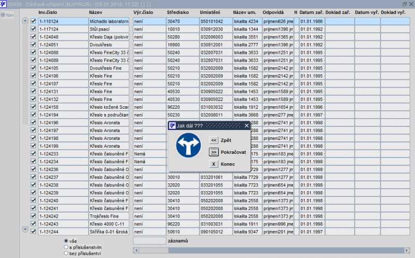Uncheck the checkbox for row 1-117124
The width and height of the screenshot is (415, 258).
[x=33, y=29]
